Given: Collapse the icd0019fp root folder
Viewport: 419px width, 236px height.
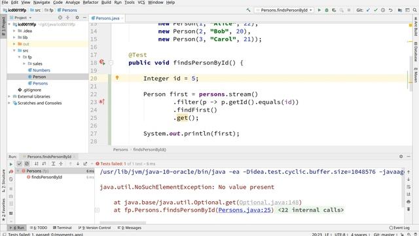Looking at the screenshot, I should tap(10, 24).
